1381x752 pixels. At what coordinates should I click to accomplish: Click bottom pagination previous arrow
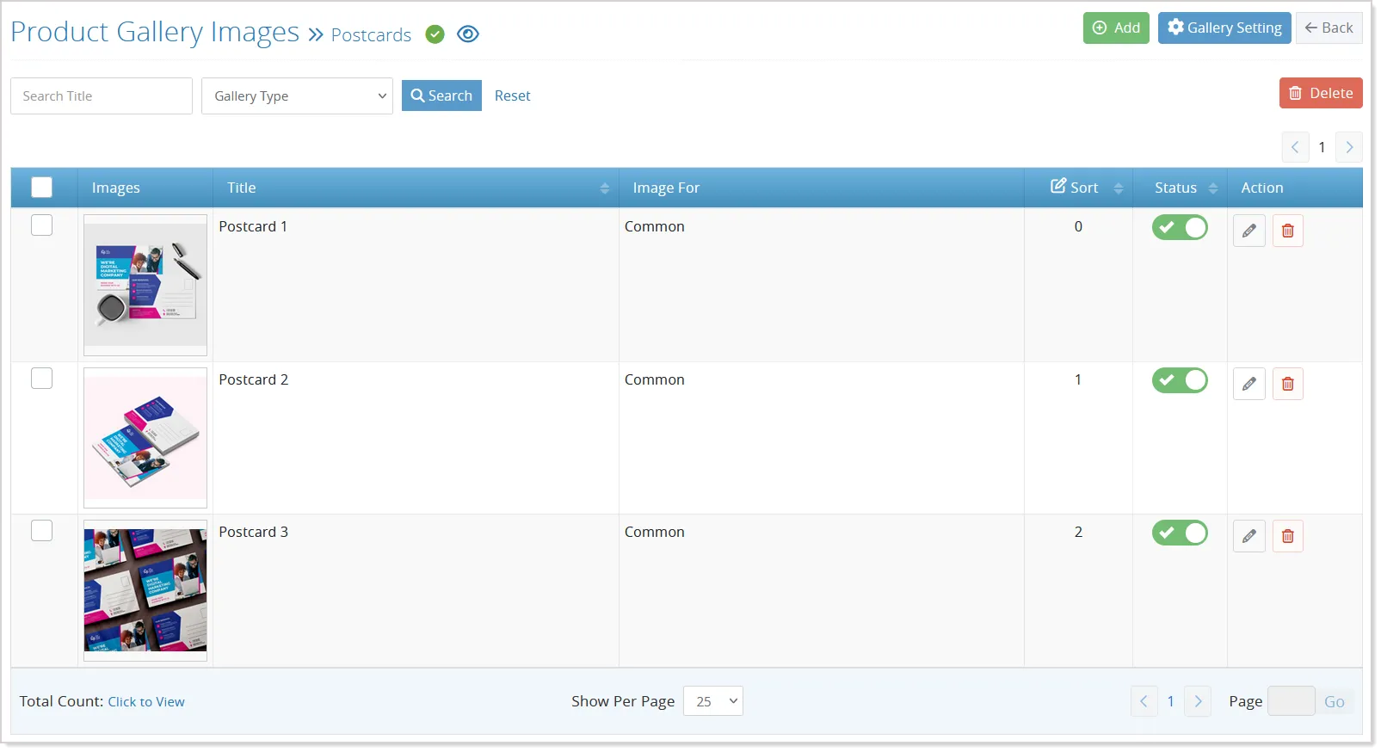click(1144, 701)
